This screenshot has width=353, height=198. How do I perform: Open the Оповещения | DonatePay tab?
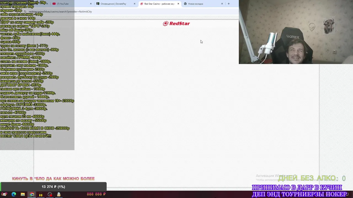[115, 4]
